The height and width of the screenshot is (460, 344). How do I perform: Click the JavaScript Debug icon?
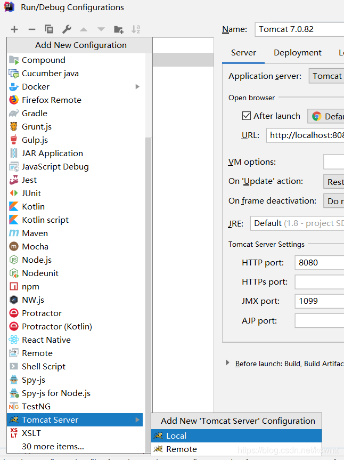tap(14, 167)
